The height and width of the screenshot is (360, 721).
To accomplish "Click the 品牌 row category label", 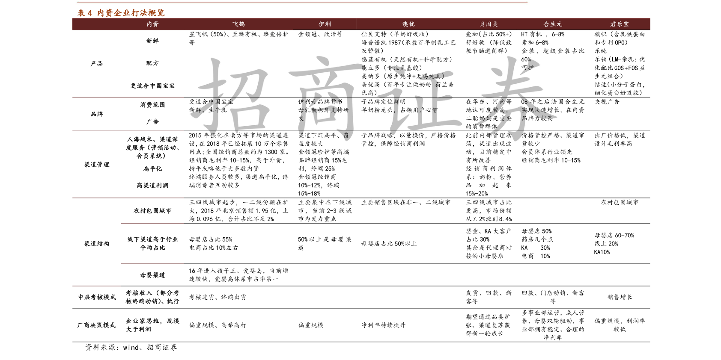I will tap(97, 114).
